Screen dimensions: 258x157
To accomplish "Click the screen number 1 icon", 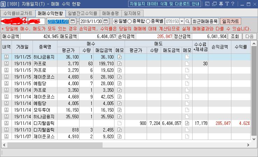I will click(3, 4).
